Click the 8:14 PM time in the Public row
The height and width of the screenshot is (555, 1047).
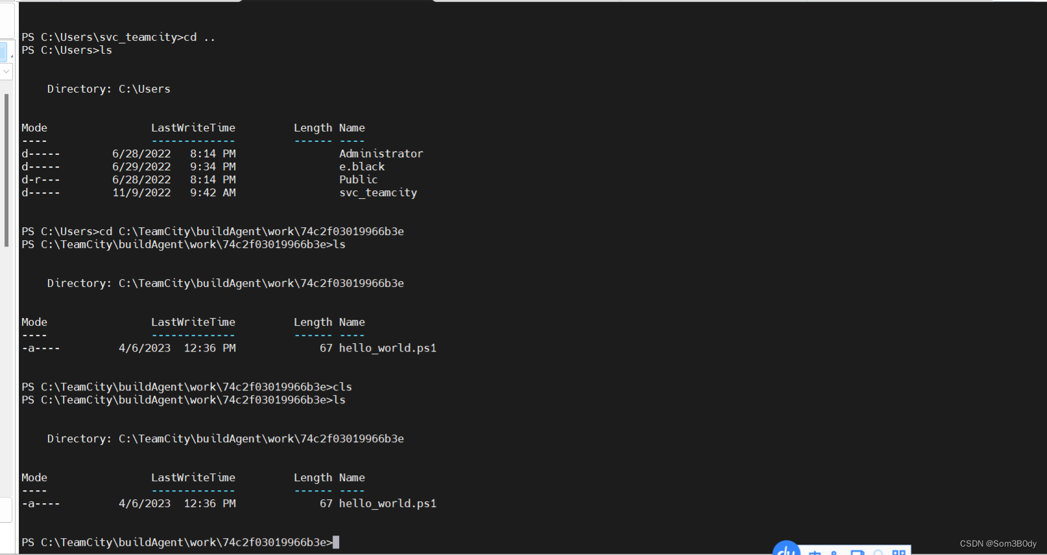(x=213, y=179)
